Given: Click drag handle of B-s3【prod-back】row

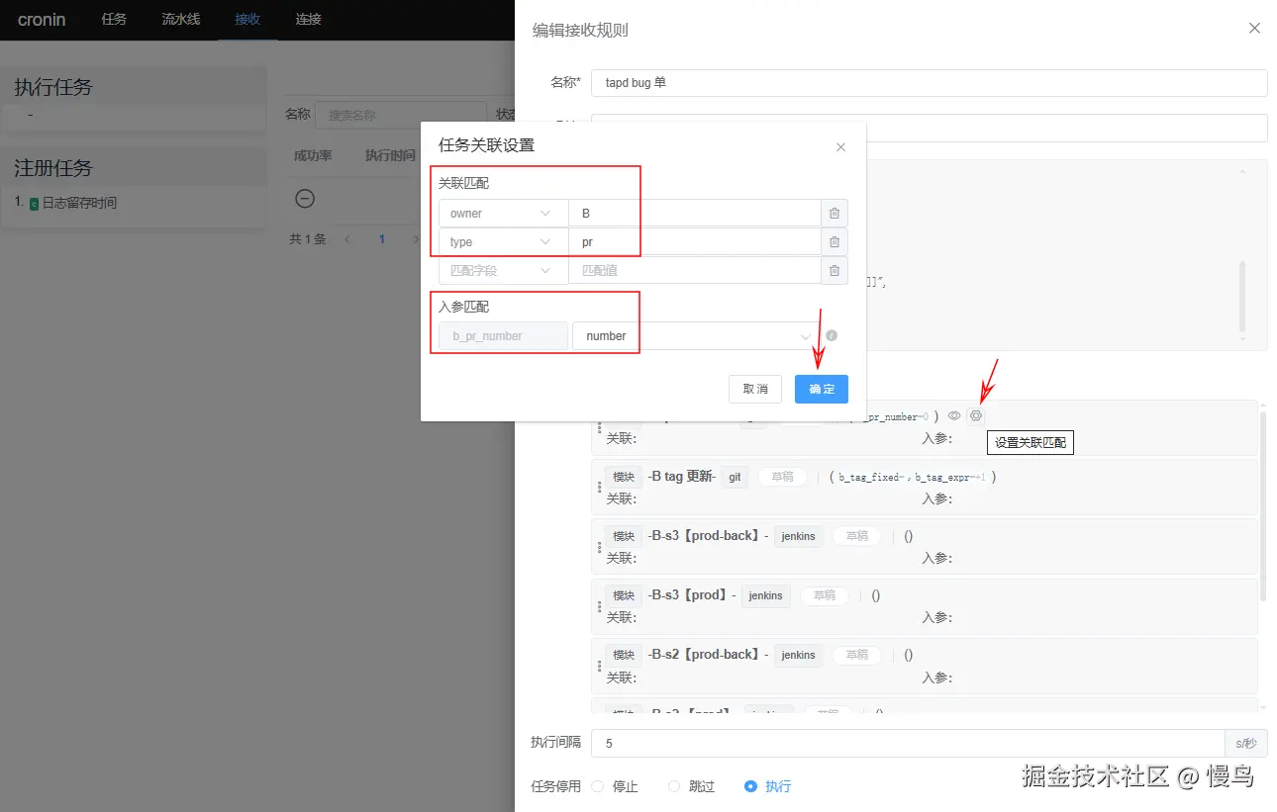Looking at the screenshot, I should click(600, 547).
